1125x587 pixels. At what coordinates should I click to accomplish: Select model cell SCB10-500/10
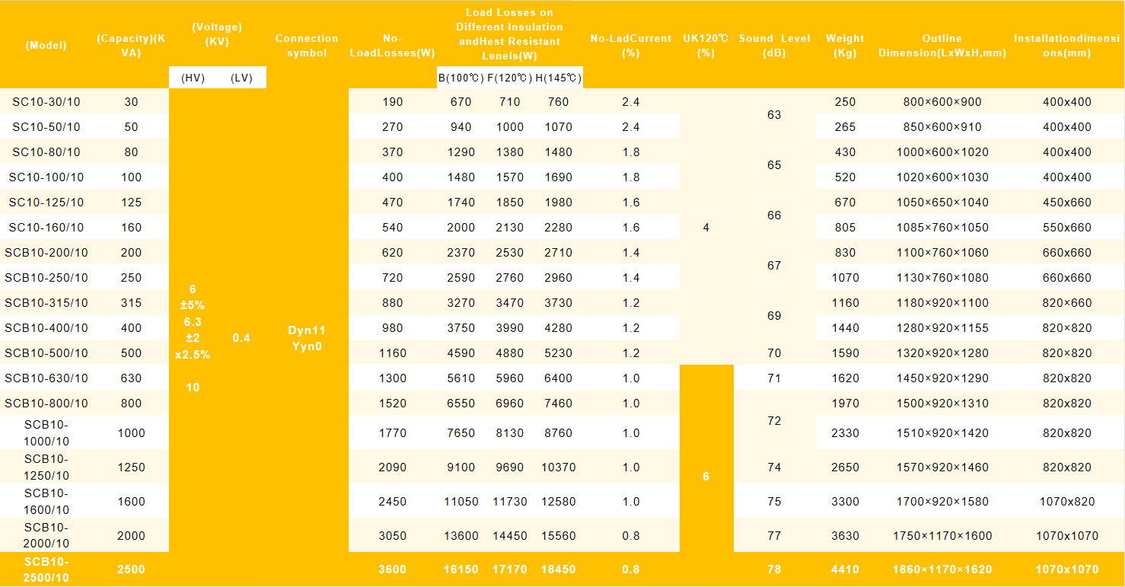46,353
